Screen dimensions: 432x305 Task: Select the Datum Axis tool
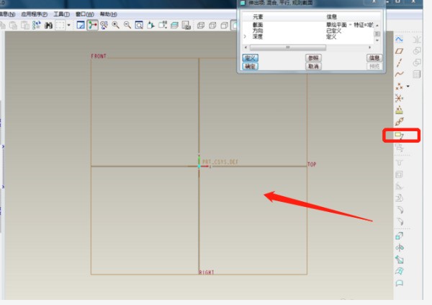point(400,63)
